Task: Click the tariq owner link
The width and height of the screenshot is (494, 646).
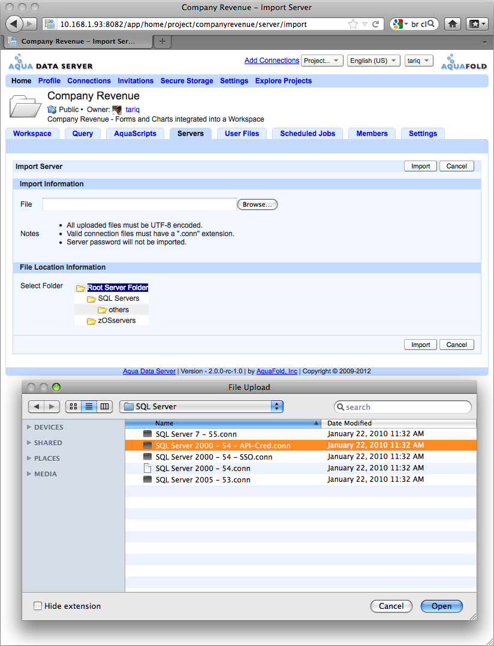Action: point(132,110)
